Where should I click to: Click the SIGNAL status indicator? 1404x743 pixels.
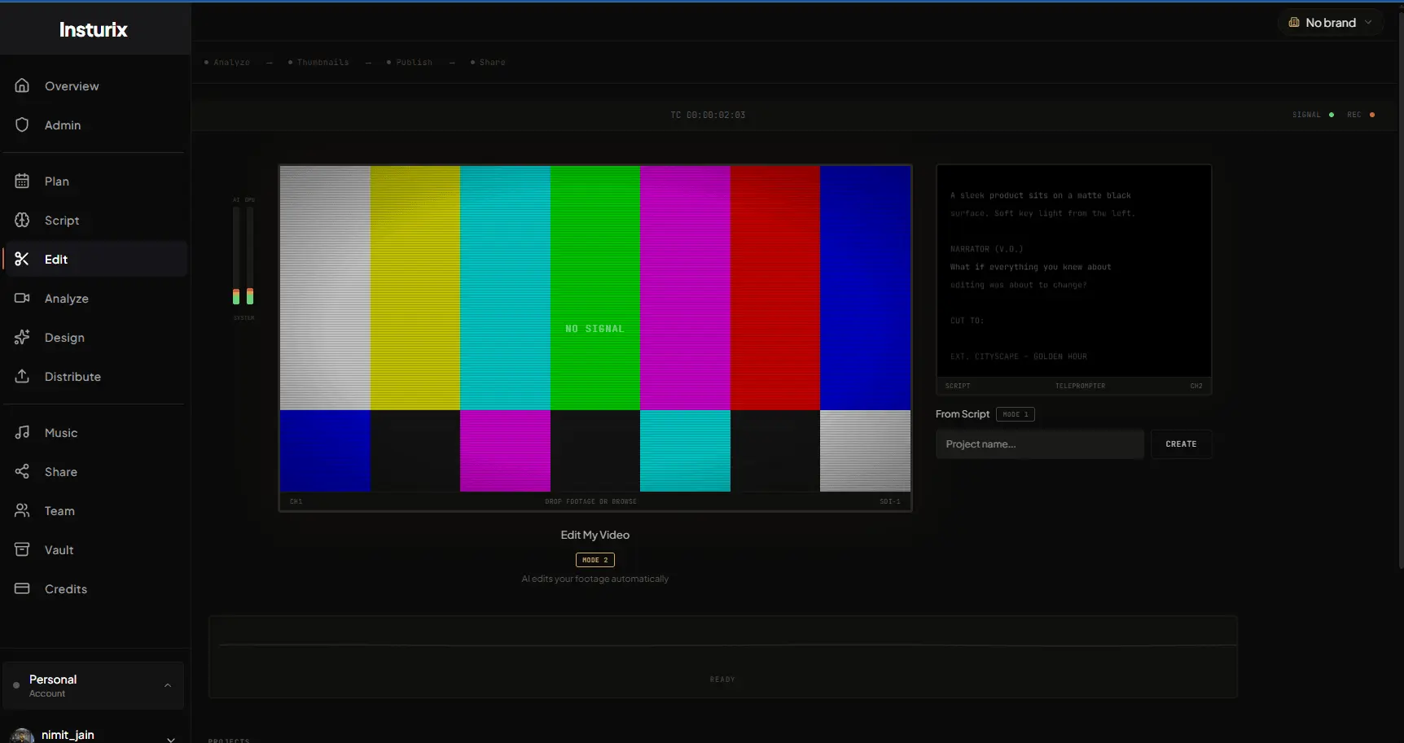coord(1313,115)
